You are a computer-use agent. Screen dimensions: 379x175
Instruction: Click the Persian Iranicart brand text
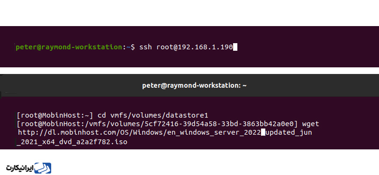[19, 169]
